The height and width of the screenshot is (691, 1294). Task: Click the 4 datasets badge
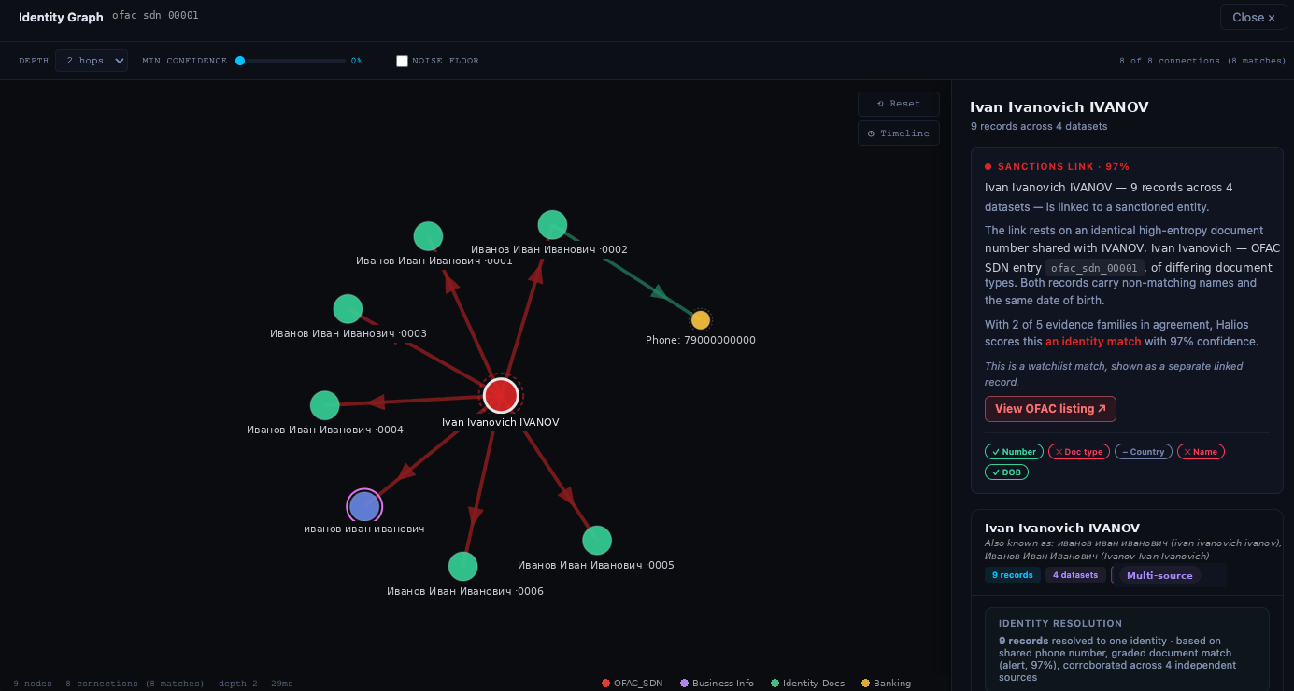tap(1075, 575)
